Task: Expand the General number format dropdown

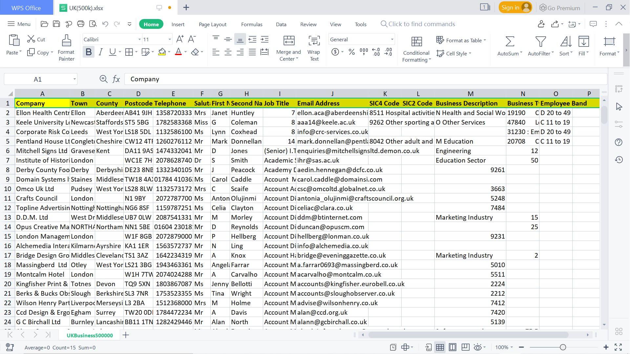Action: click(392, 39)
